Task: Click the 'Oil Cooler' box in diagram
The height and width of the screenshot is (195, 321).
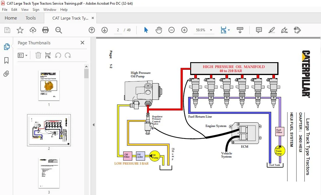Action: pos(140,156)
